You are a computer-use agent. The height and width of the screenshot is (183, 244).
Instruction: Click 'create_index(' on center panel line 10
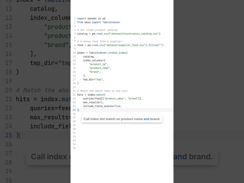118,53
